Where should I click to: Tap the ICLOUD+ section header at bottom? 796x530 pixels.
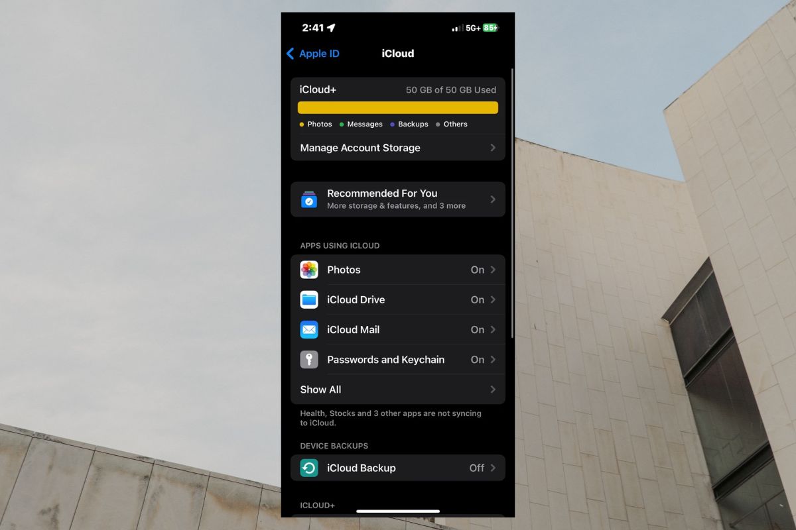pyautogui.click(x=317, y=505)
